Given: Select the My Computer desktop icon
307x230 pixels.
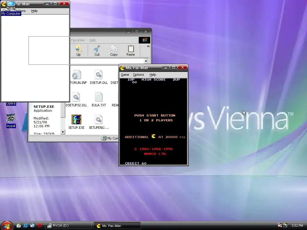Looking at the screenshot, I should click(11, 5).
